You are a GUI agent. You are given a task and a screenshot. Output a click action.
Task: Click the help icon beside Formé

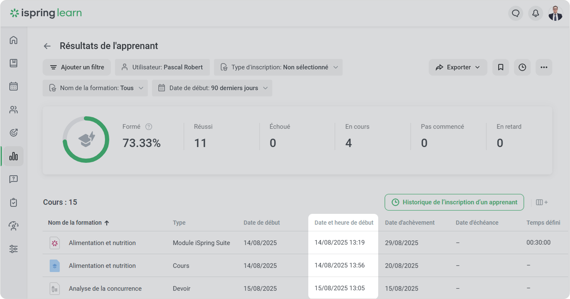(x=149, y=127)
